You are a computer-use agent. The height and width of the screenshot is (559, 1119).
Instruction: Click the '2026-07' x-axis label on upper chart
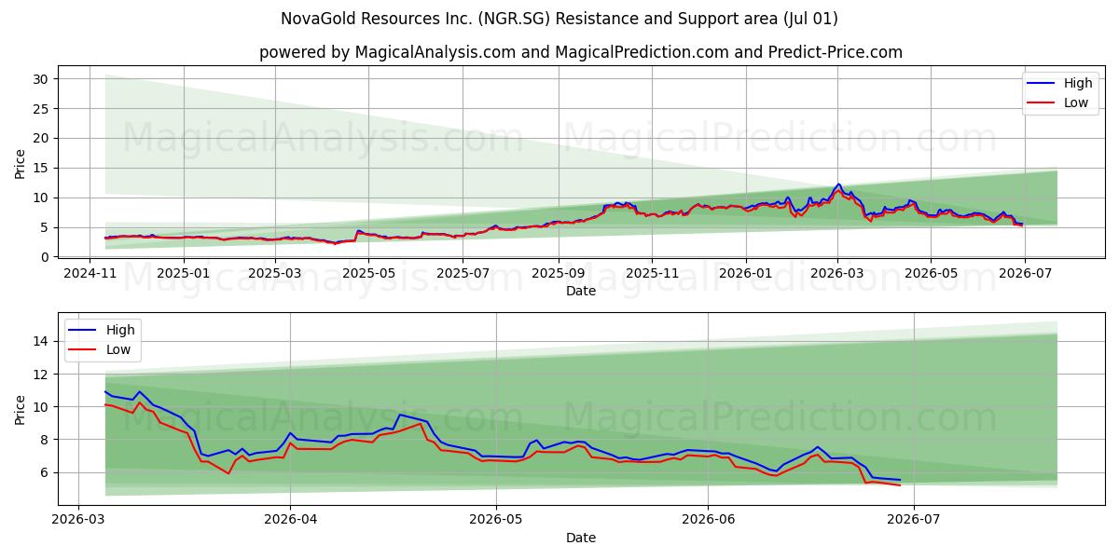pyautogui.click(x=1025, y=274)
